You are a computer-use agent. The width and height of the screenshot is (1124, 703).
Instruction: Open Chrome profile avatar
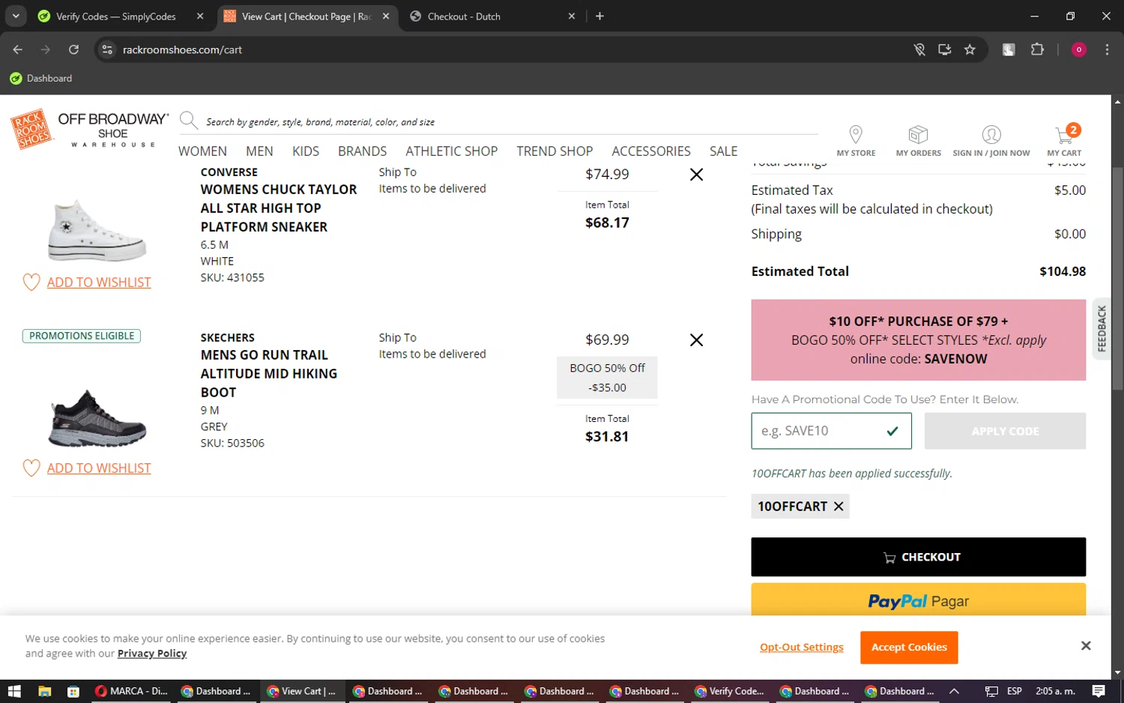point(1079,49)
